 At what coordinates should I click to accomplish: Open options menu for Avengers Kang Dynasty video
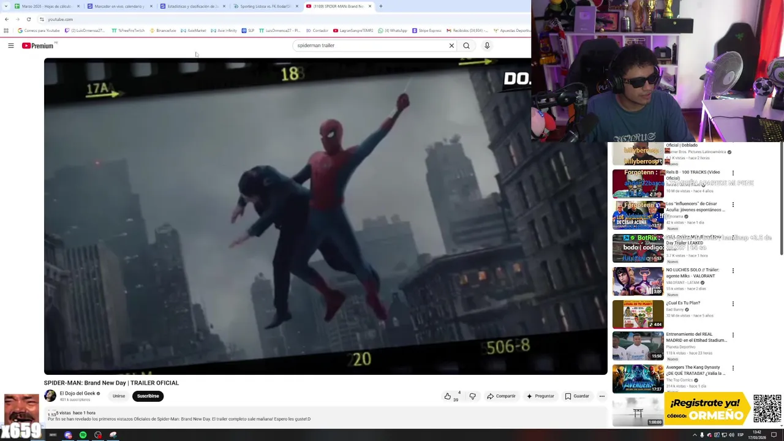[733, 369]
